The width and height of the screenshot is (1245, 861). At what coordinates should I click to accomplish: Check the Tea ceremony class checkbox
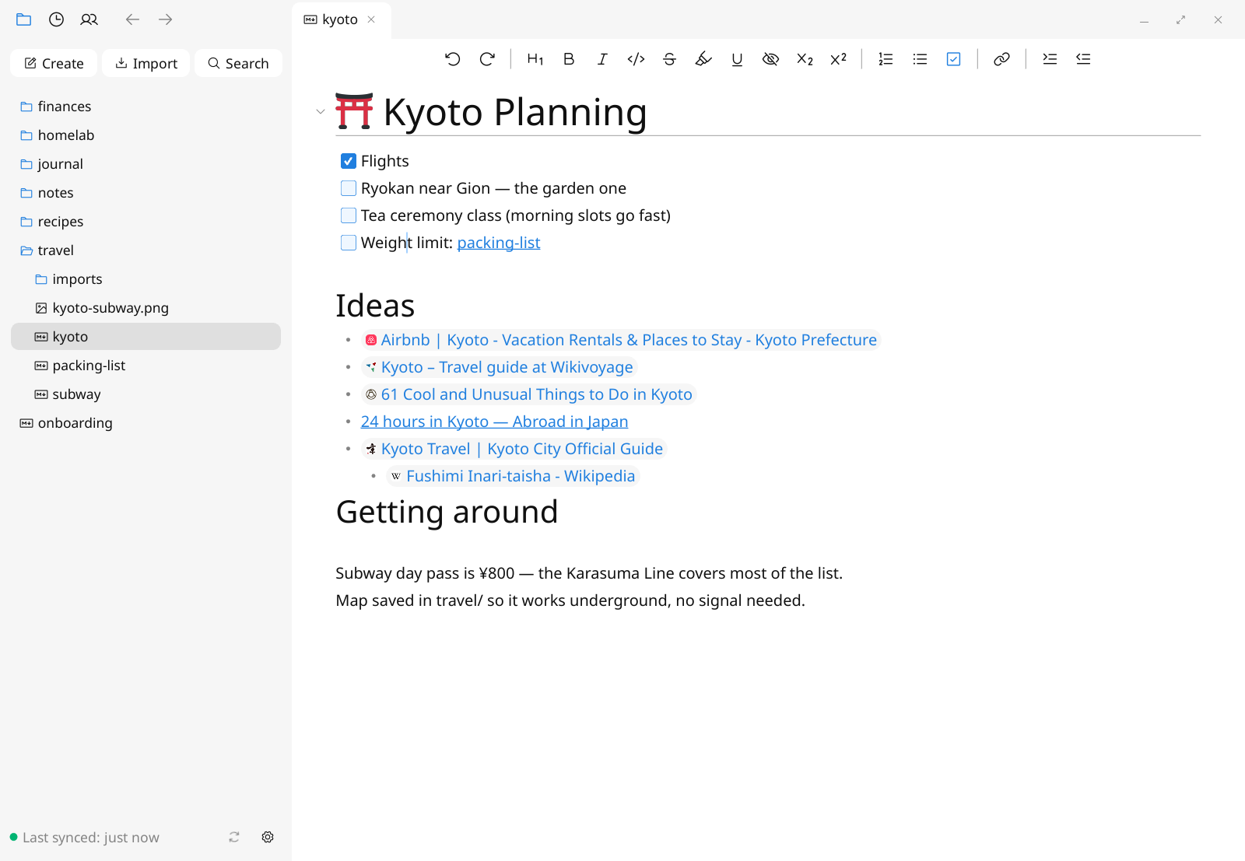click(x=349, y=215)
